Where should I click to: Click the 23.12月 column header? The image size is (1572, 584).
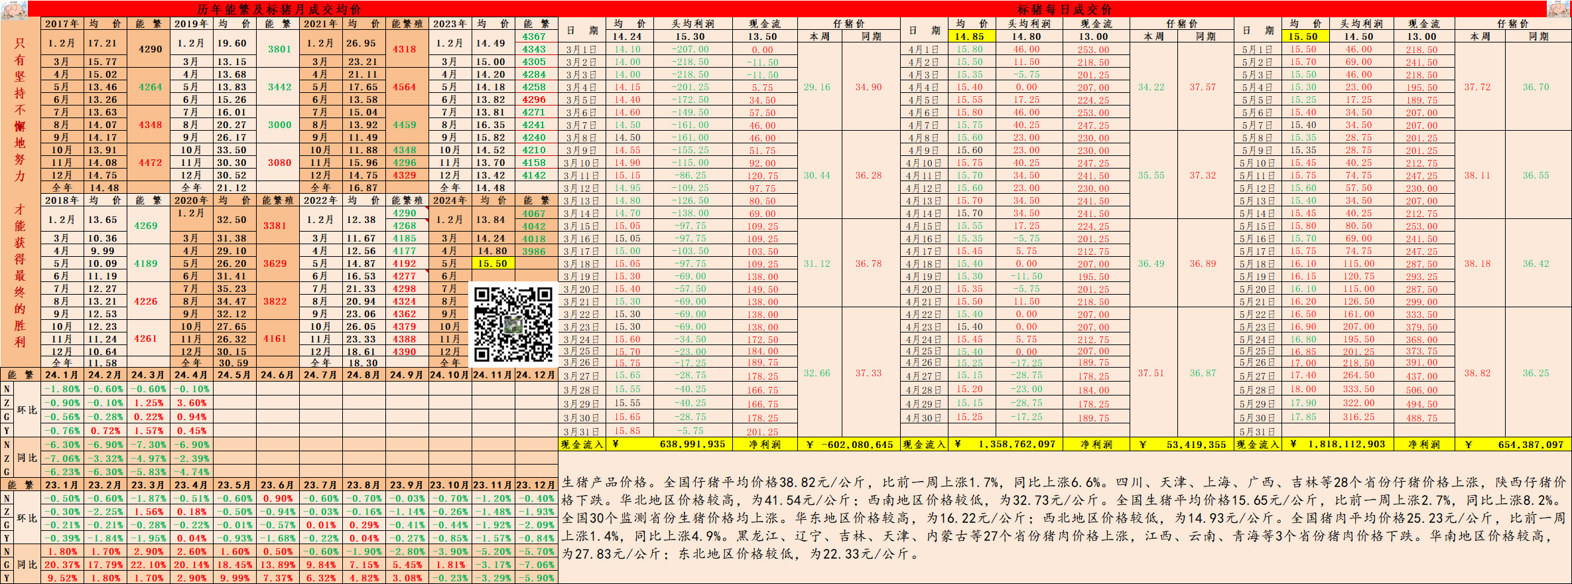[536, 485]
